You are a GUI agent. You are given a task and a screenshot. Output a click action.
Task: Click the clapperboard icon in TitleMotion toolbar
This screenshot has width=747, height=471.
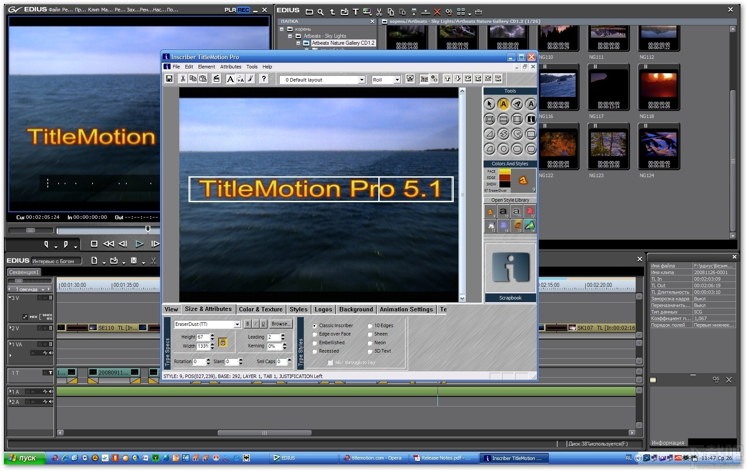[x=216, y=79]
